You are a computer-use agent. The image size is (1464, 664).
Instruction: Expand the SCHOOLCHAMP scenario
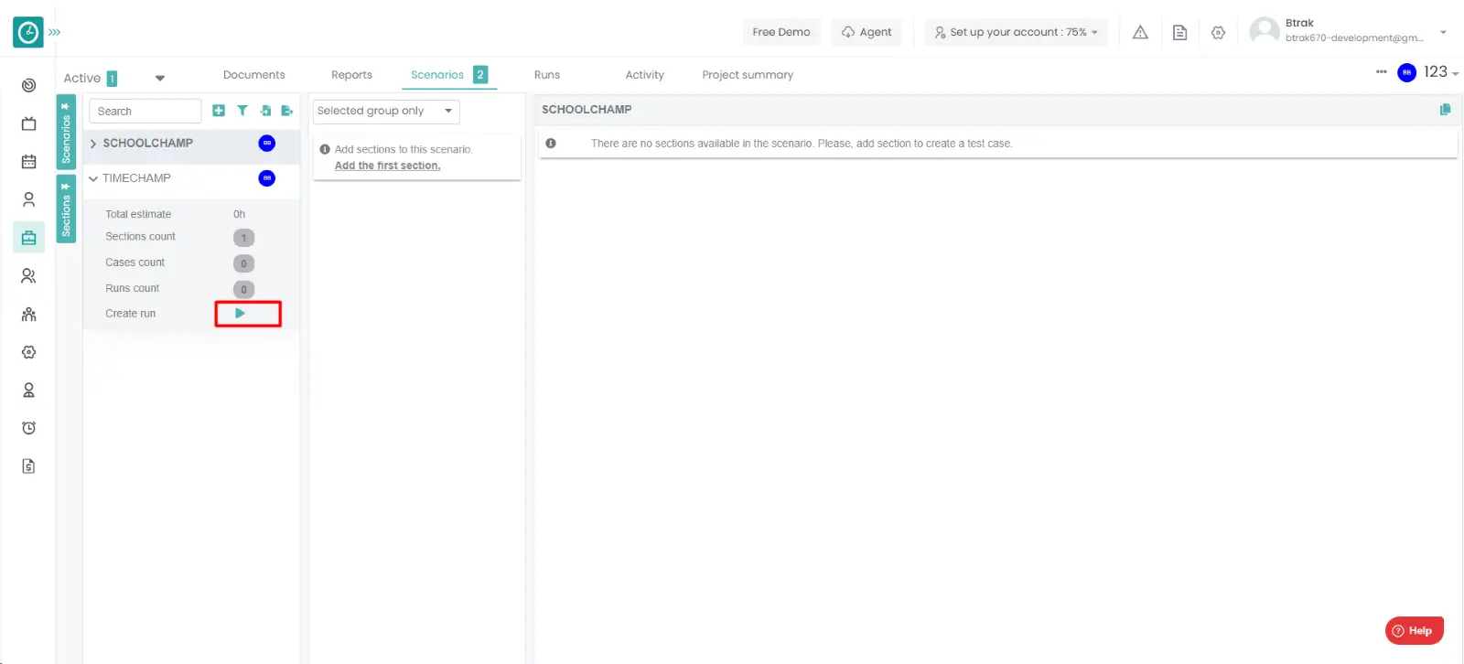(x=93, y=144)
